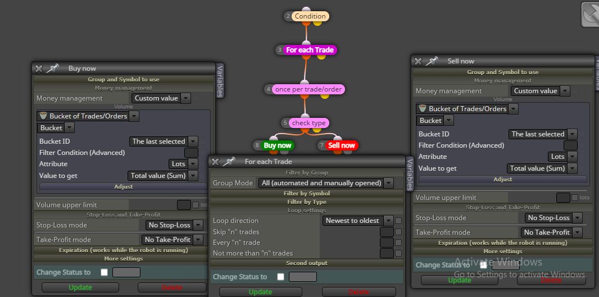This screenshot has width=599, height=297.
Task: Expand Expiration section in Sell now panel
Action: [x=503, y=243]
